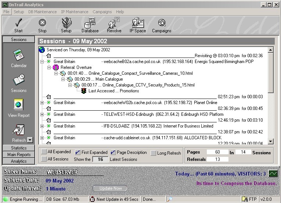Open the Campaigns menu in menu bar
281x203 pixels.
click(102, 12)
